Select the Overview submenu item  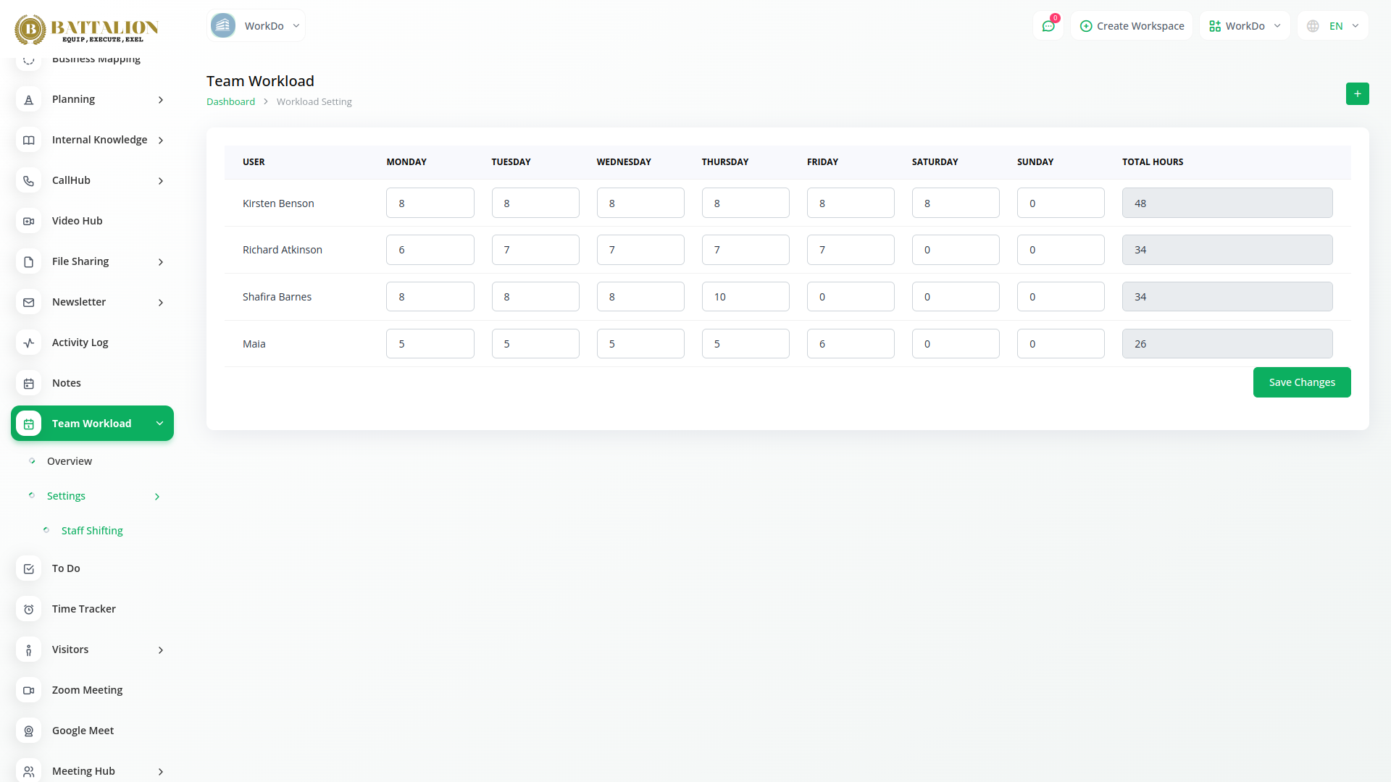click(x=70, y=461)
